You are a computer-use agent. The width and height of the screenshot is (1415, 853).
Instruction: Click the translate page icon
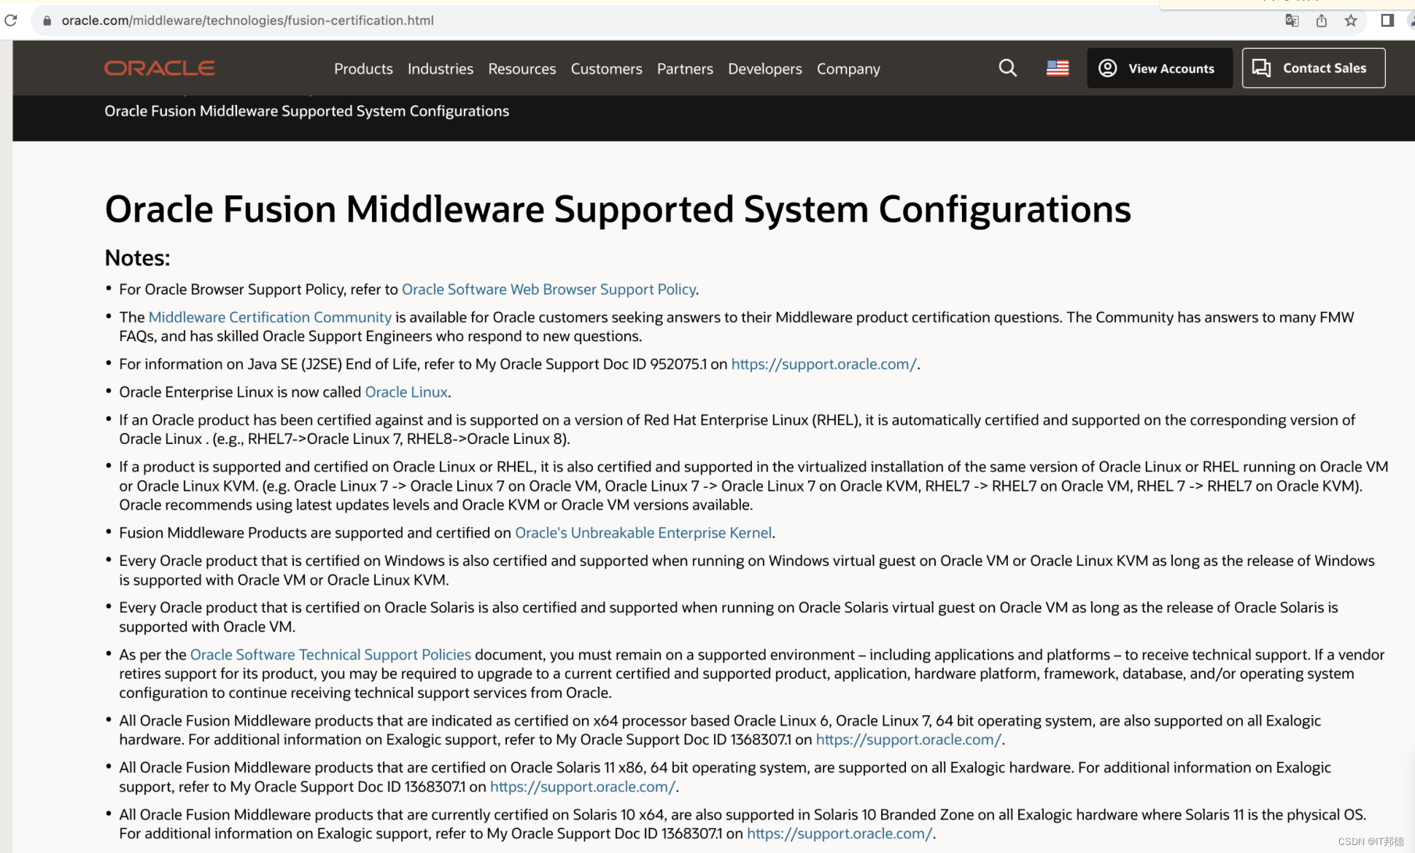tap(1292, 20)
